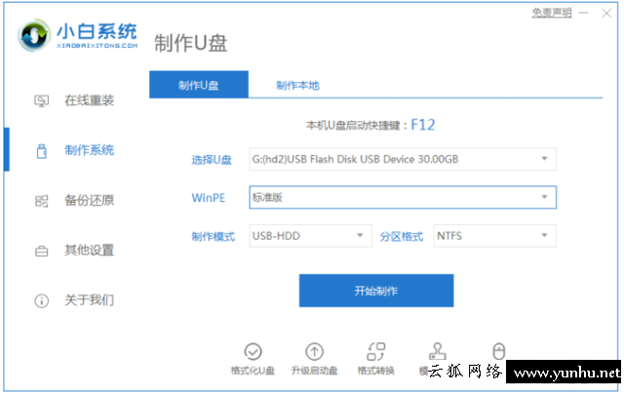
Task: Click the mouse-shaped shortcut icon
Action: tap(498, 351)
